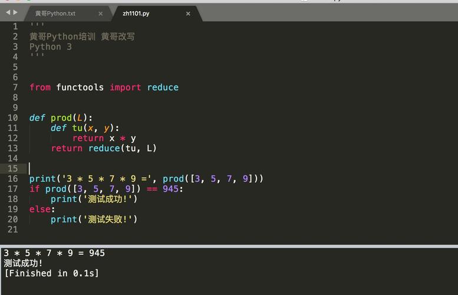Close the zh1101.py tab

[x=188, y=14]
